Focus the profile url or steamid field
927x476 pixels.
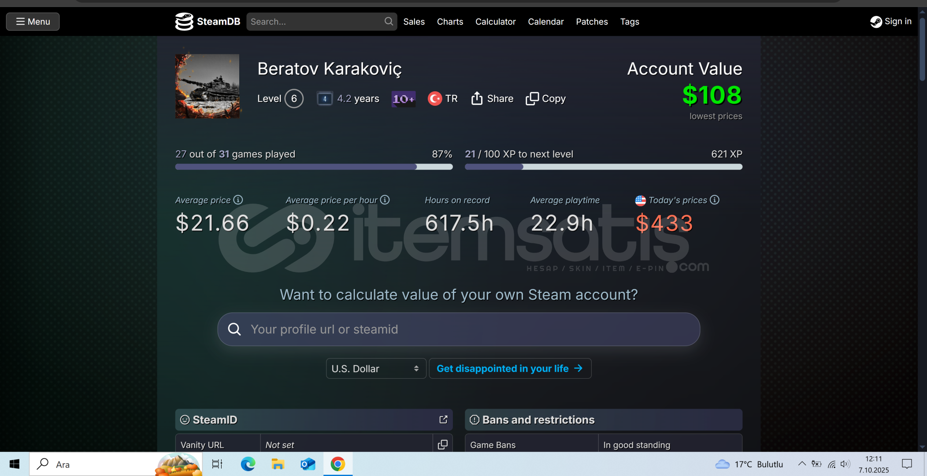[458, 329]
